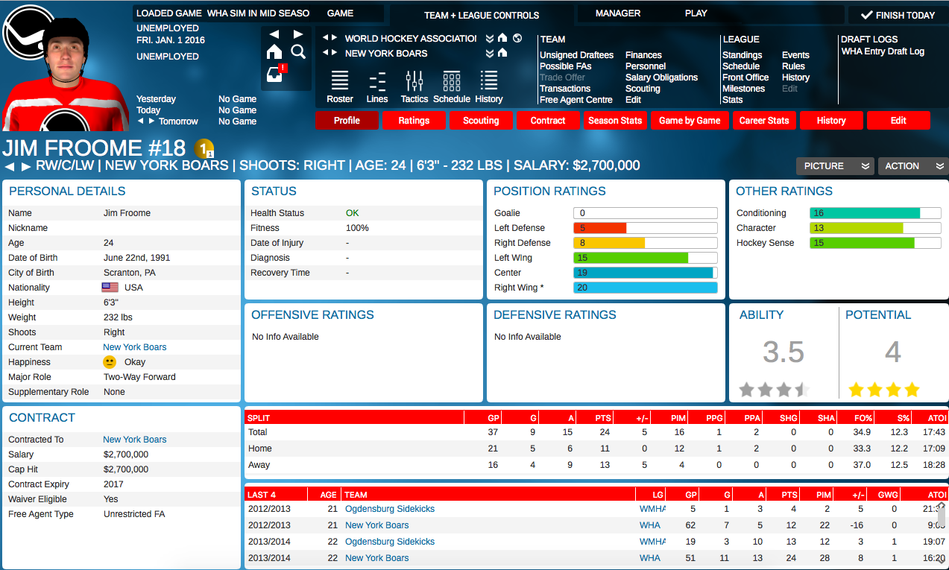
Task: Open the Ratings tab
Action: point(414,120)
